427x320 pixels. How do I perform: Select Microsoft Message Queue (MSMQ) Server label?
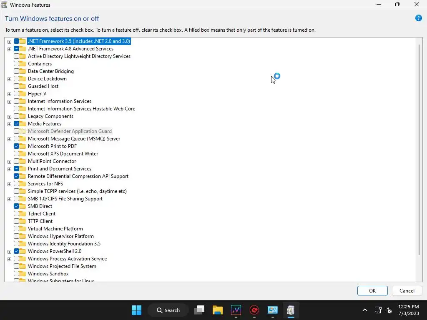tap(74, 139)
